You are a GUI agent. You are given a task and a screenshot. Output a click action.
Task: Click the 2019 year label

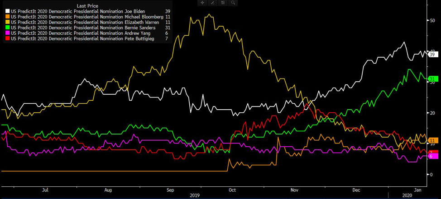tap(195, 195)
